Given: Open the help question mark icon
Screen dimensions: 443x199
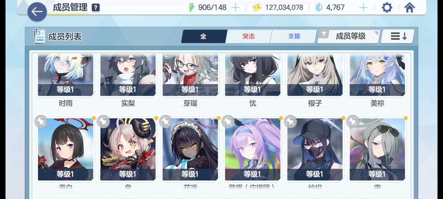Looking at the screenshot, I should pyautogui.click(x=96, y=7).
